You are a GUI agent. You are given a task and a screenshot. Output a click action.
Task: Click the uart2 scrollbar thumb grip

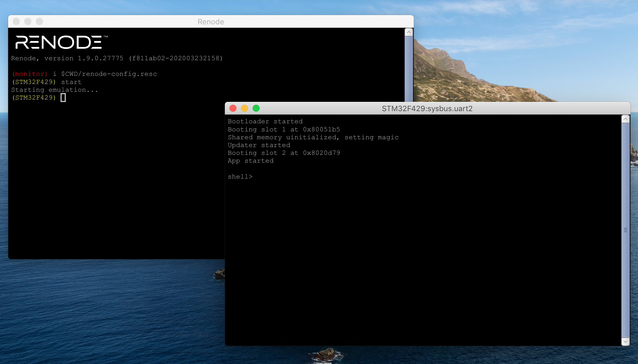(625, 230)
